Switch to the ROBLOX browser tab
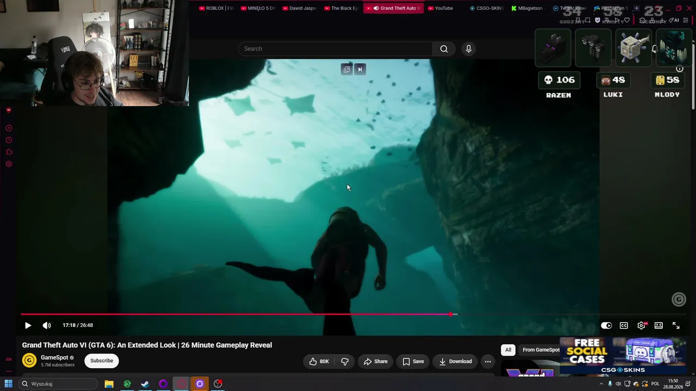 [x=216, y=8]
